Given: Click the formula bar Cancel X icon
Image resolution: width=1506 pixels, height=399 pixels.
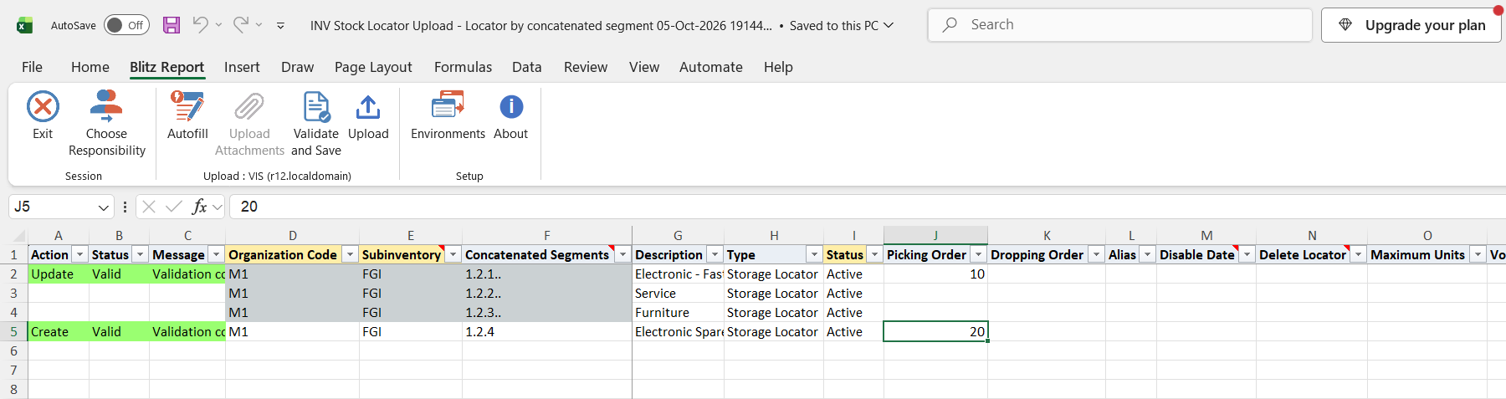Looking at the screenshot, I should [x=149, y=207].
